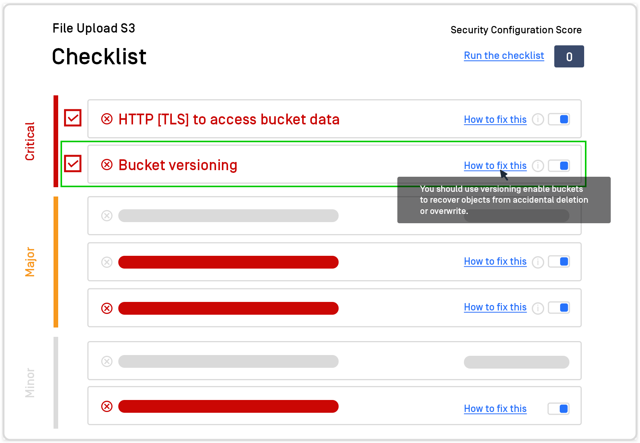Click the info icon beside Bucket versioning
640x443 pixels.
pos(538,165)
